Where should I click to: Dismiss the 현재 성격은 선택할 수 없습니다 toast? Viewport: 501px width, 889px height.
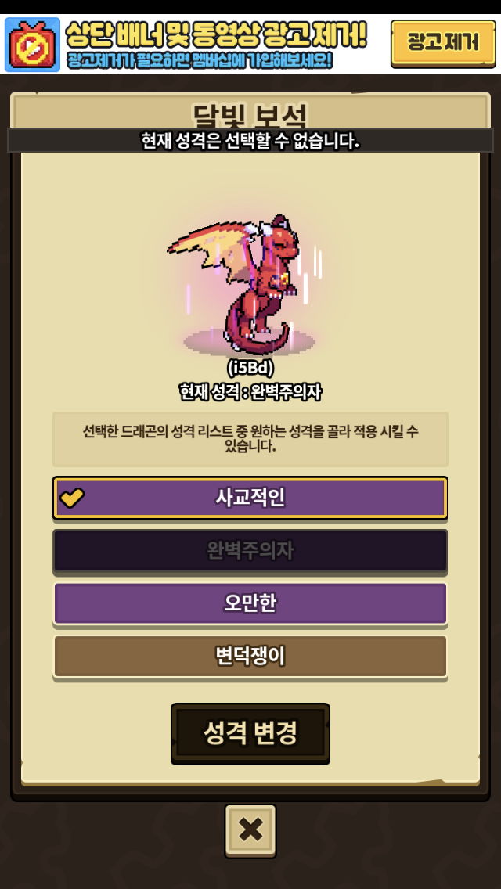pyautogui.click(x=250, y=140)
